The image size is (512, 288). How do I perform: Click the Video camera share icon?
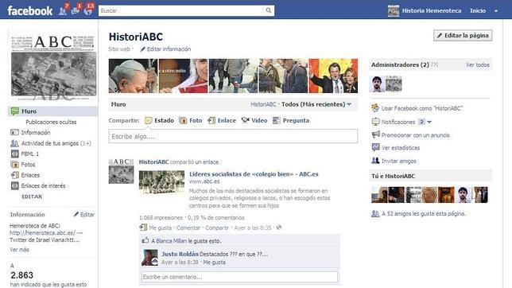(245, 120)
